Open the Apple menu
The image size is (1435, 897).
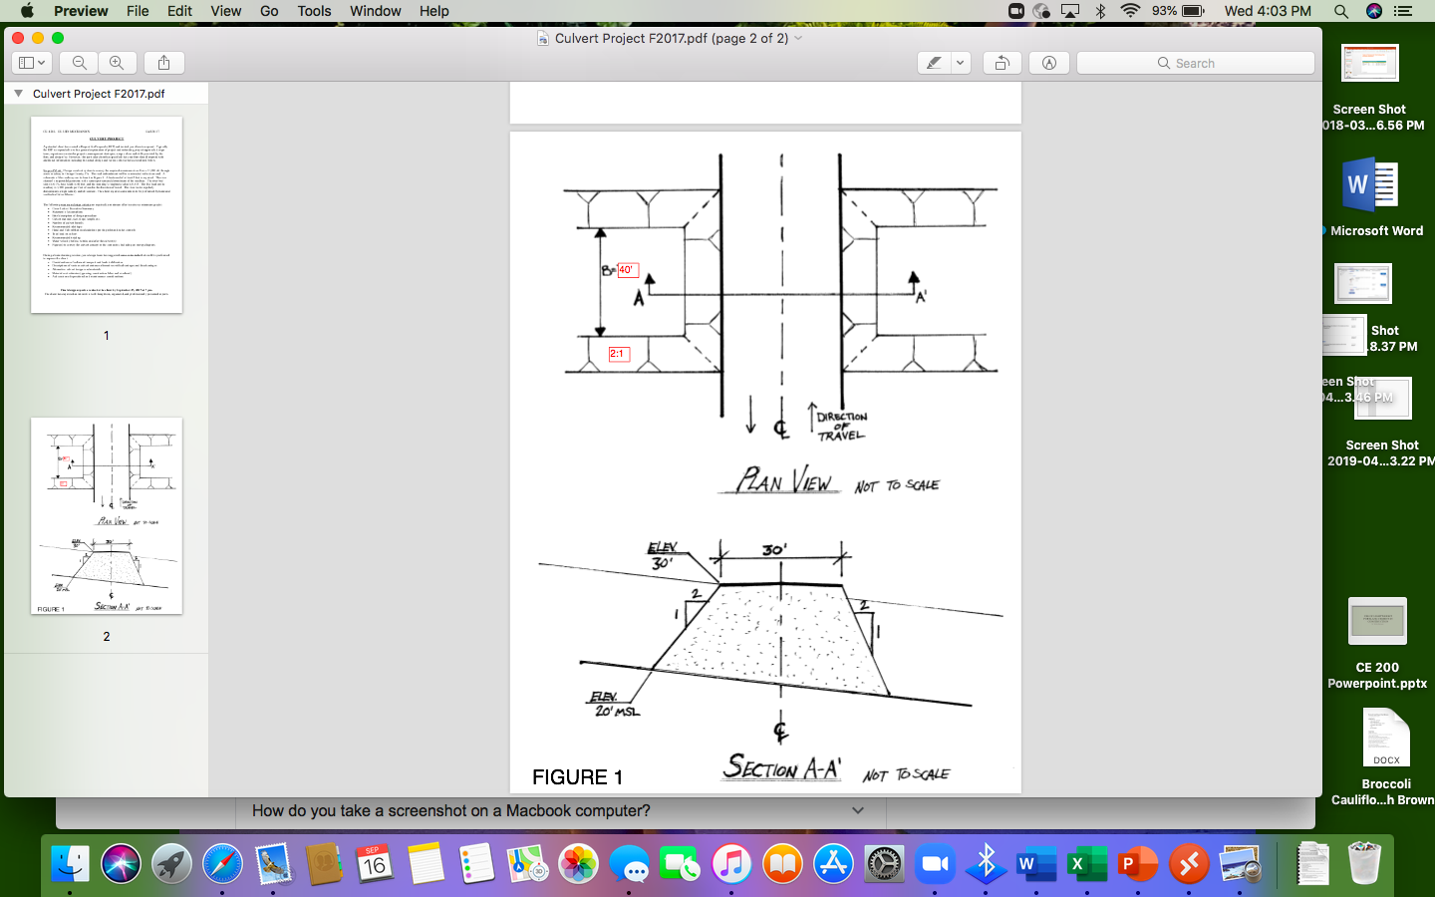pyautogui.click(x=27, y=11)
